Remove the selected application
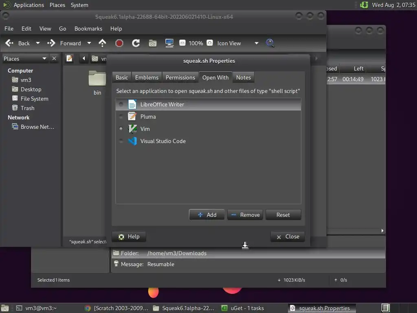This screenshot has height=313, width=417. tap(245, 215)
